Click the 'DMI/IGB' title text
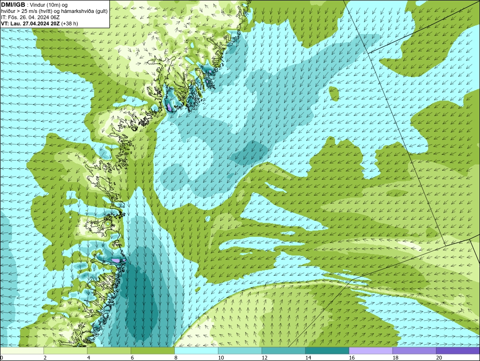 (13, 5)
